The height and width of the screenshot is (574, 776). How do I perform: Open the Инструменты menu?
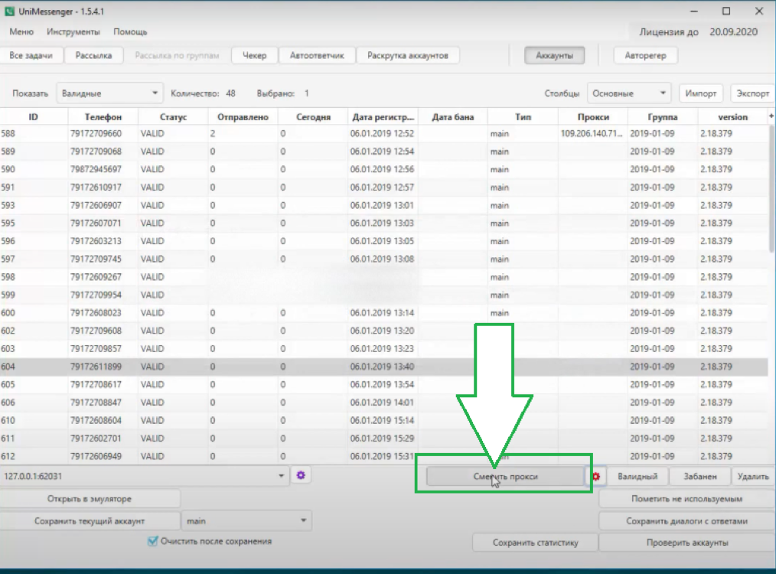73,32
